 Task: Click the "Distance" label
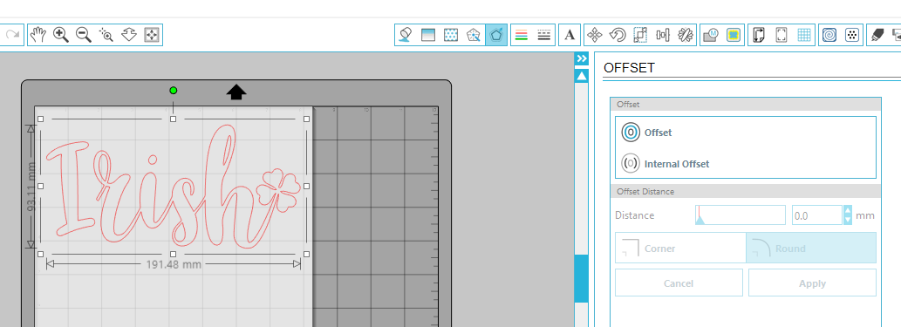634,215
